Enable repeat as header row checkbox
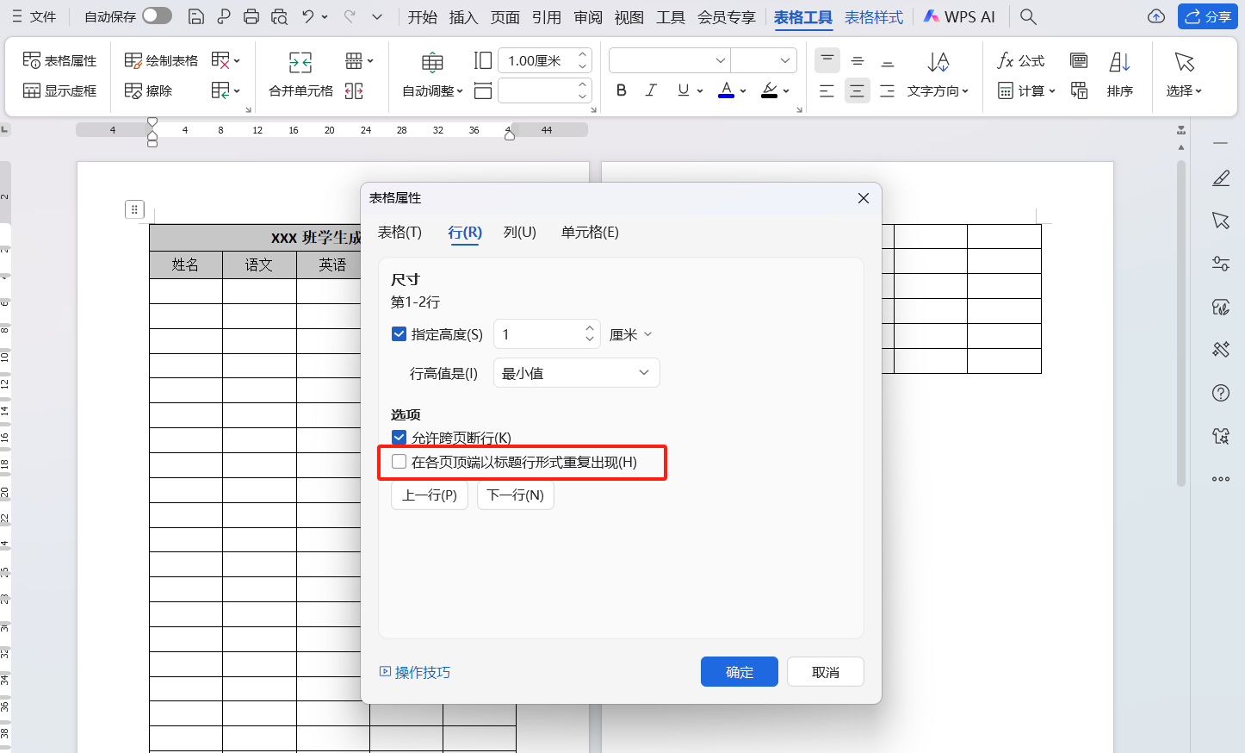 (x=399, y=462)
